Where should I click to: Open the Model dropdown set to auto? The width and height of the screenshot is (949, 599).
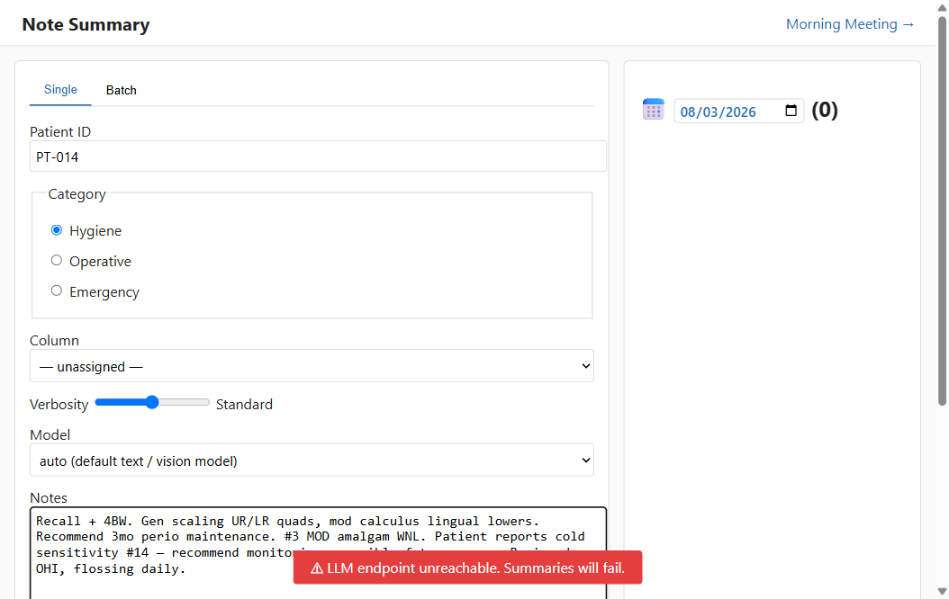[x=312, y=460]
